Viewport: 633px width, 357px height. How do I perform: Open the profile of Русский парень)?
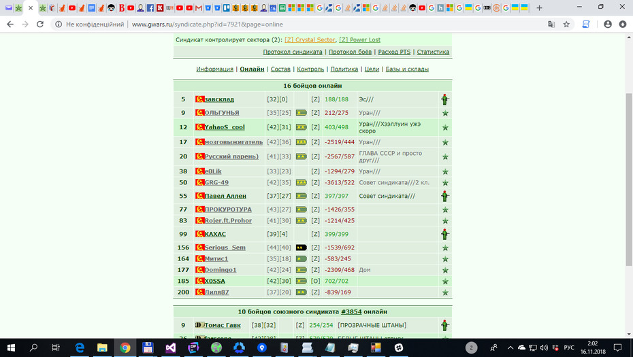231,156
